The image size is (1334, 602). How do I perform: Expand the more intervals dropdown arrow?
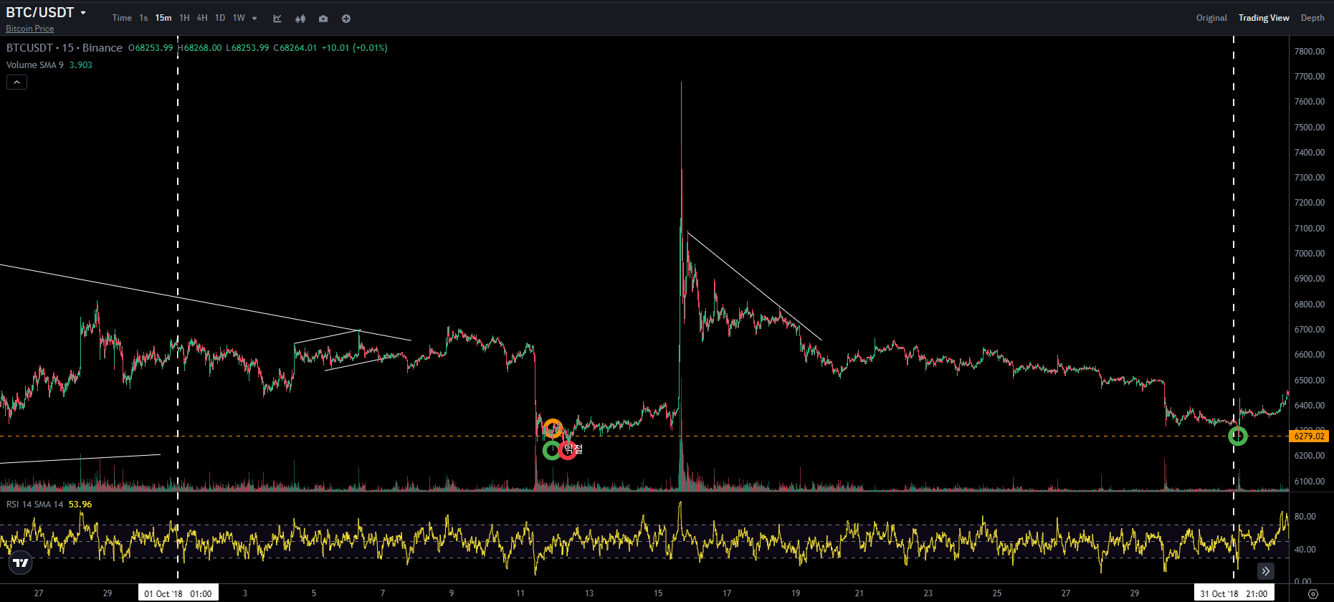click(x=254, y=19)
